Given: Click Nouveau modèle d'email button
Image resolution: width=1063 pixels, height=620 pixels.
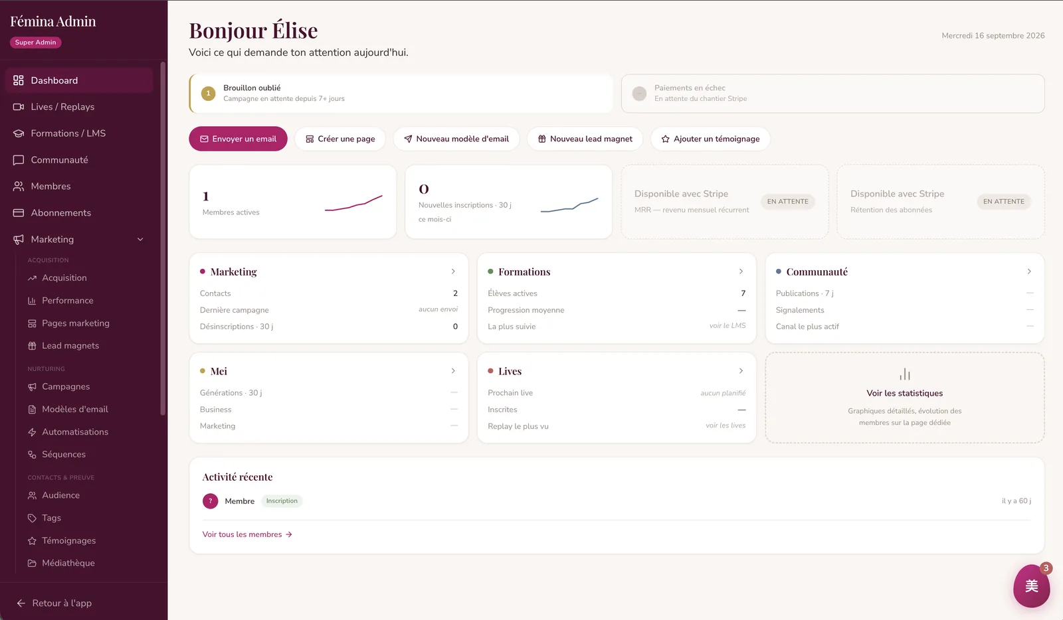Looking at the screenshot, I should click(456, 139).
